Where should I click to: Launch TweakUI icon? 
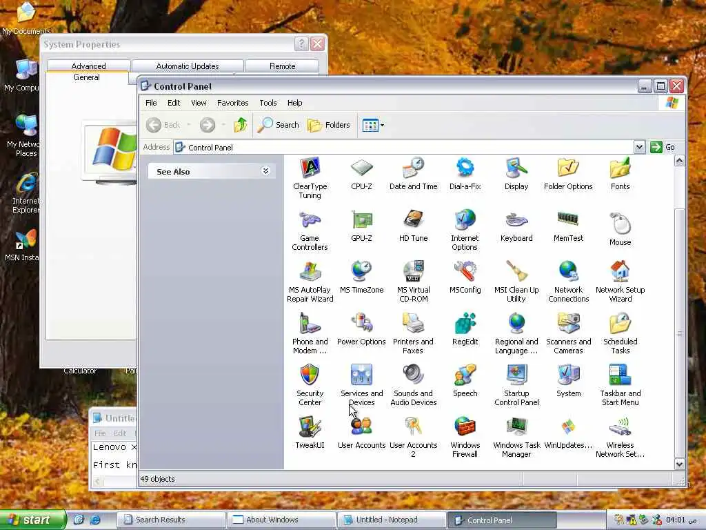(310, 433)
